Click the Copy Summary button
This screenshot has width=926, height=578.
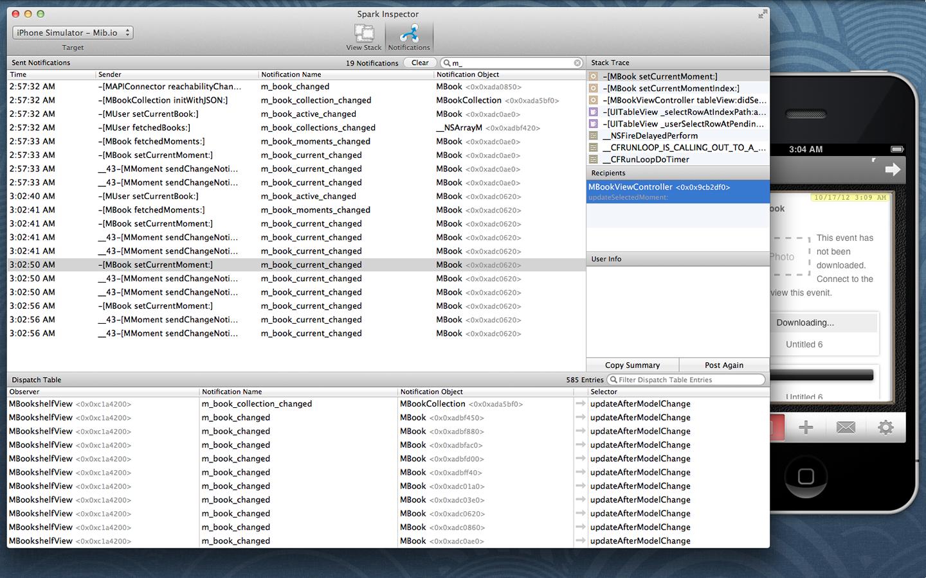tap(633, 365)
